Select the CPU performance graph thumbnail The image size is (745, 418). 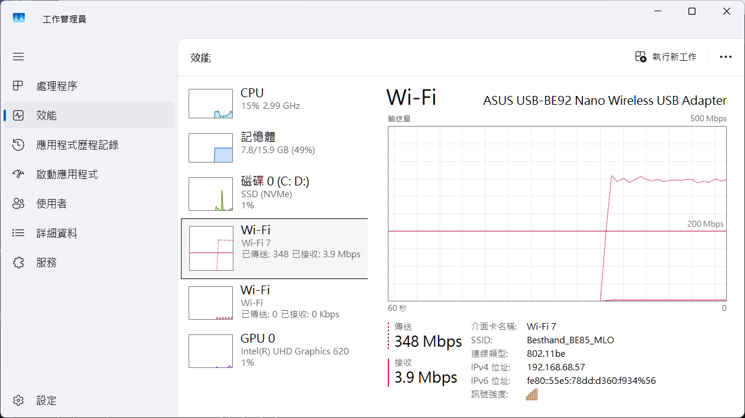click(x=210, y=104)
